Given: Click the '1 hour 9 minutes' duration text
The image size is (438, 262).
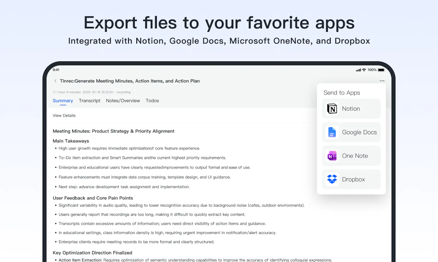Looking at the screenshot, I should pyautogui.click(x=68, y=92).
